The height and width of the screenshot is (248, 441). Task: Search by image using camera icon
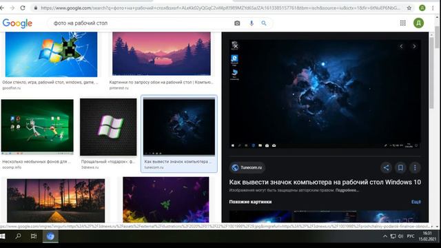(237, 23)
